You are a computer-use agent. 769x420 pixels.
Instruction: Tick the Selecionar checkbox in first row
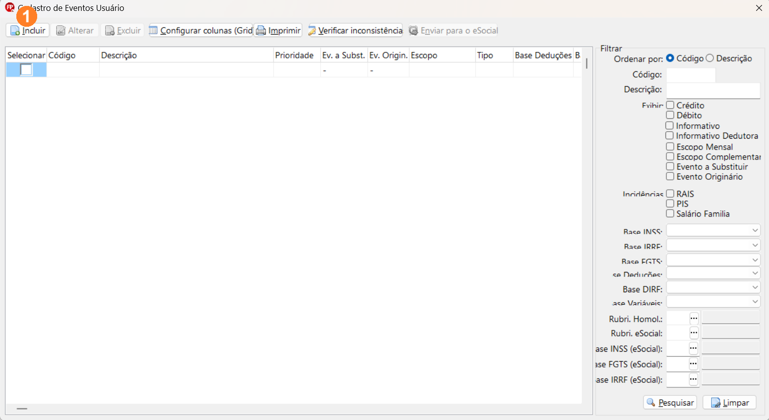[x=26, y=70]
